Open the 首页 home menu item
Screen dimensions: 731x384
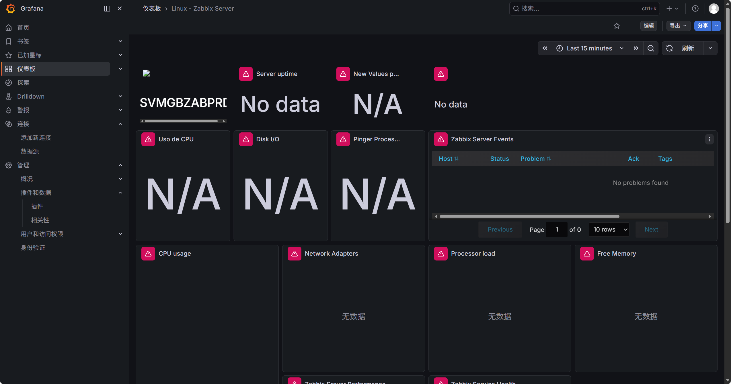point(23,28)
